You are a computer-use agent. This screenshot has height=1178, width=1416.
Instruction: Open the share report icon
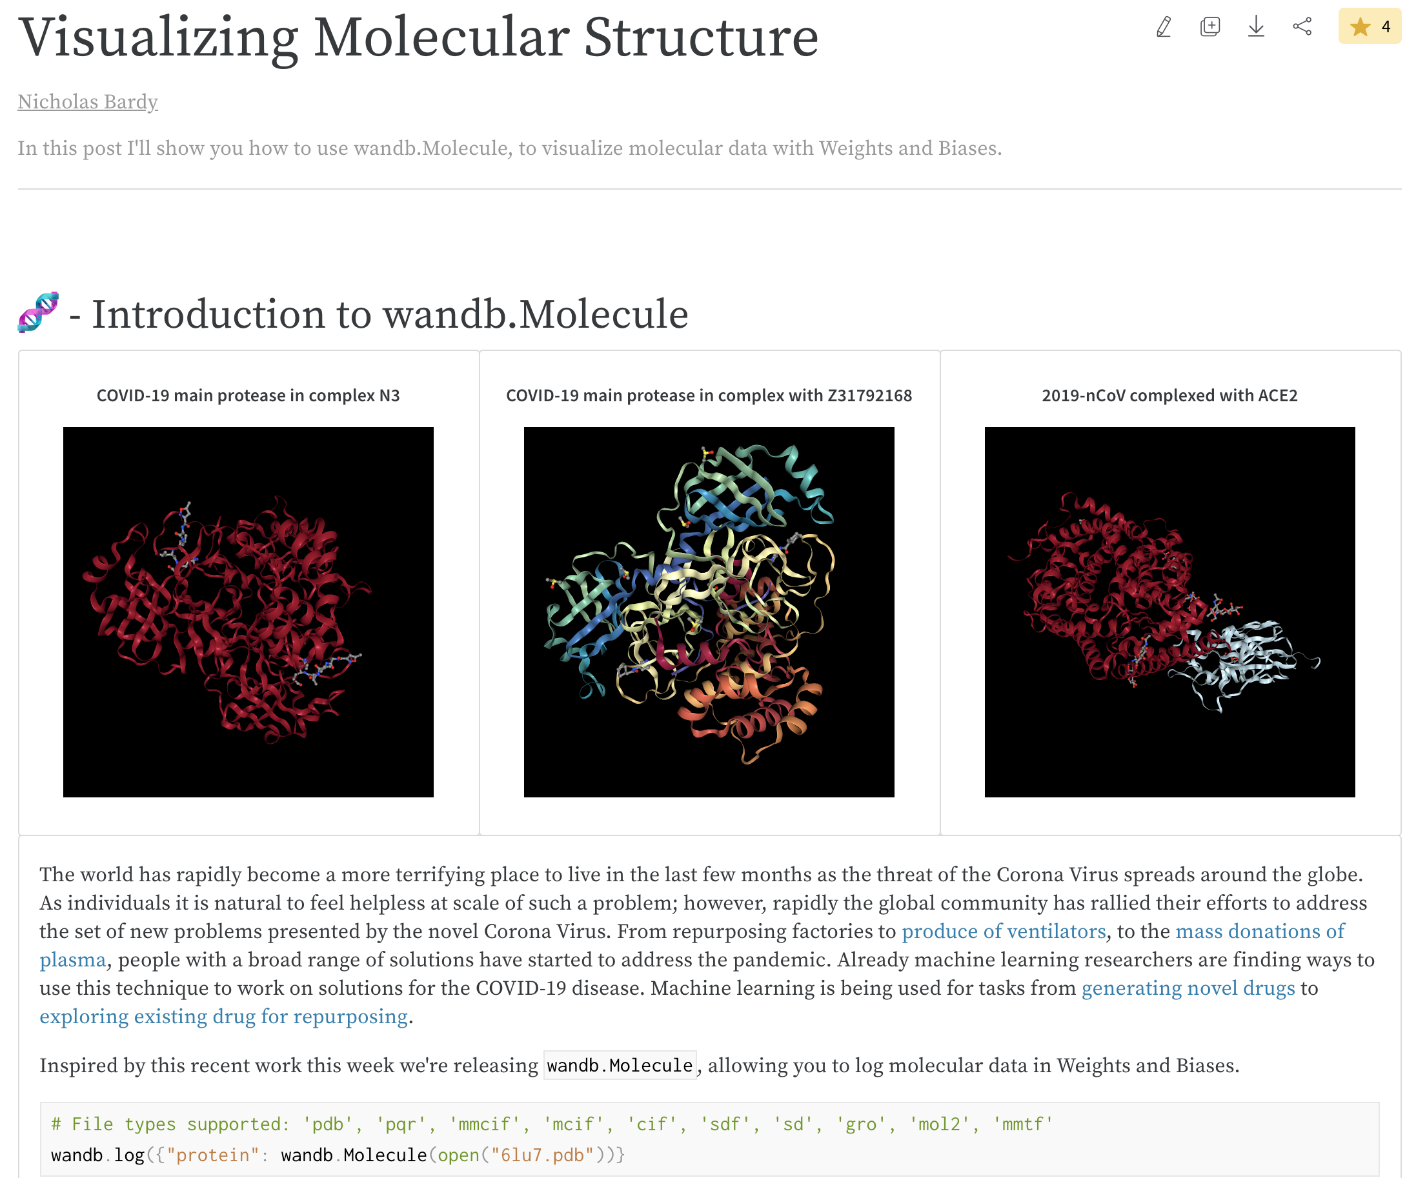click(x=1302, y=27)
